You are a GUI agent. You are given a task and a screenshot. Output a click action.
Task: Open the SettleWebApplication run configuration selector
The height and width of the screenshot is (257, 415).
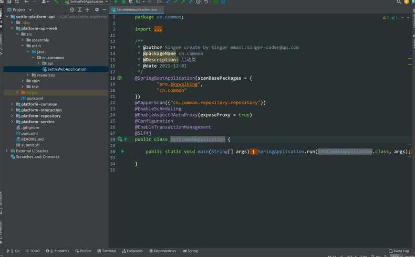pos(86,2)
